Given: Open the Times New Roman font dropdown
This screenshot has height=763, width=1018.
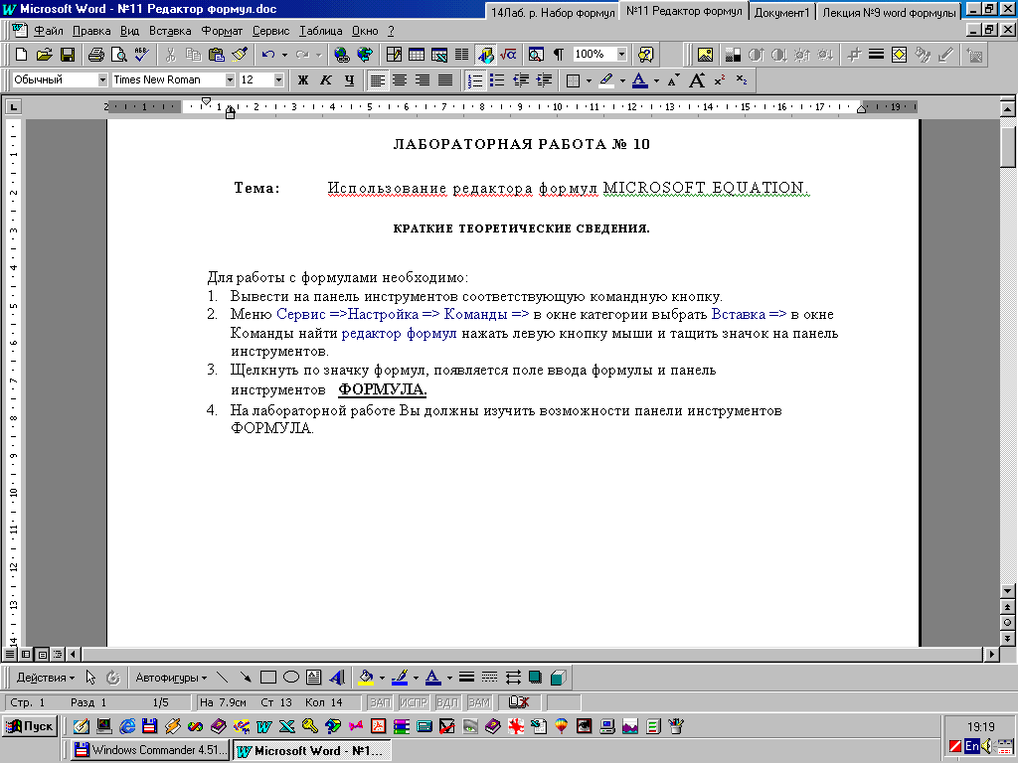Looking at the screenshot, I should pos(230,79).
